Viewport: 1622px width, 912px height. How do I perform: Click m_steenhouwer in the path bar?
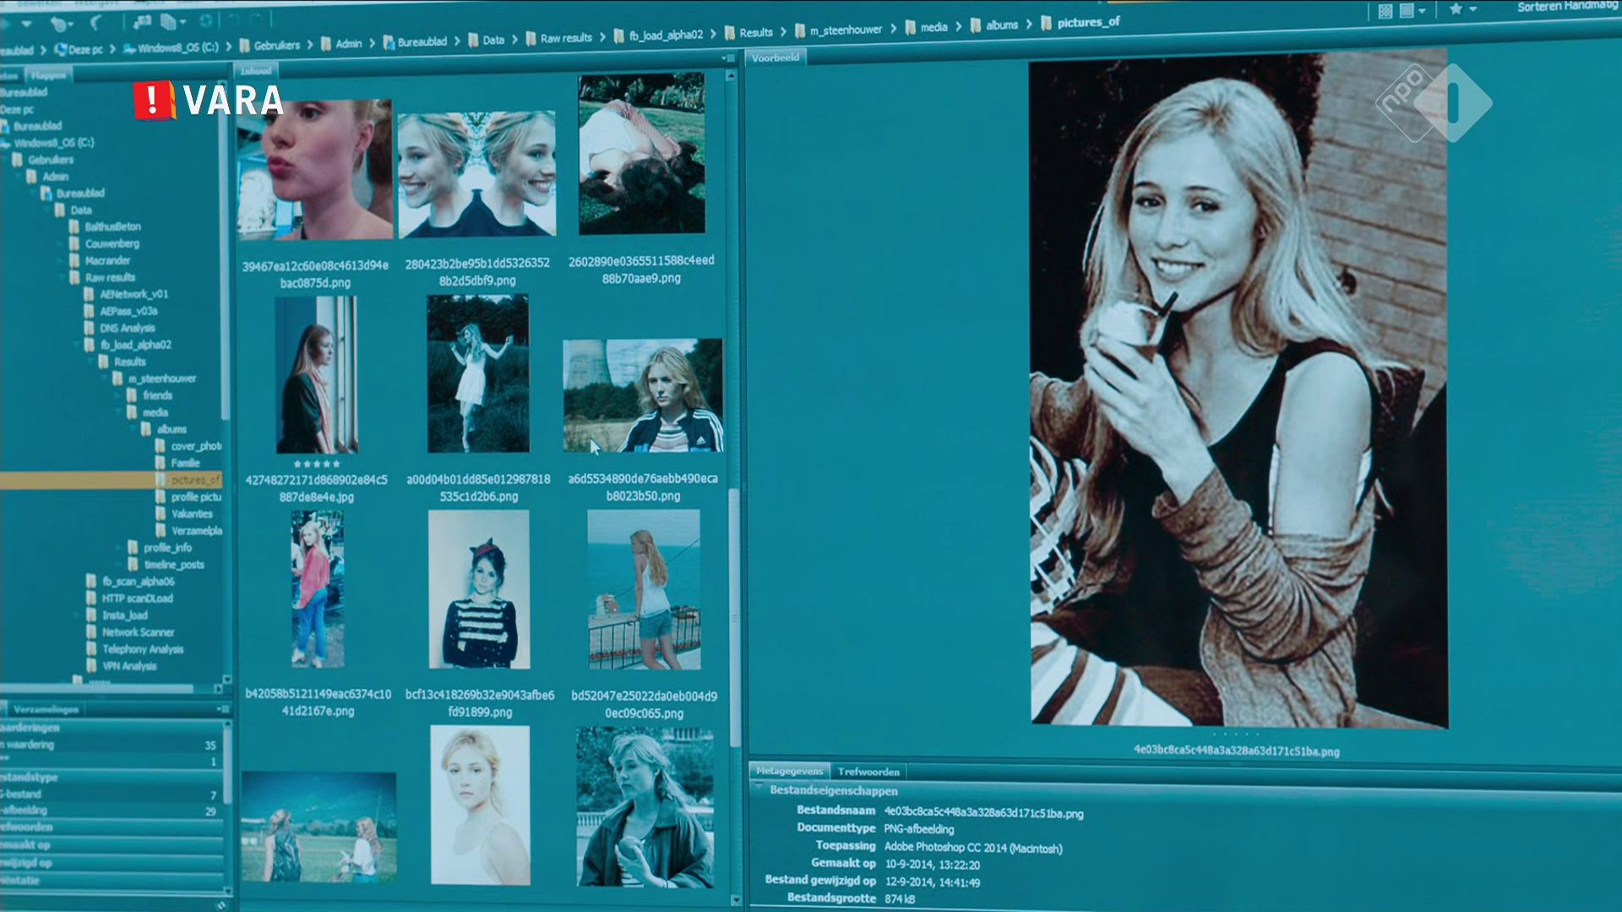845,30
